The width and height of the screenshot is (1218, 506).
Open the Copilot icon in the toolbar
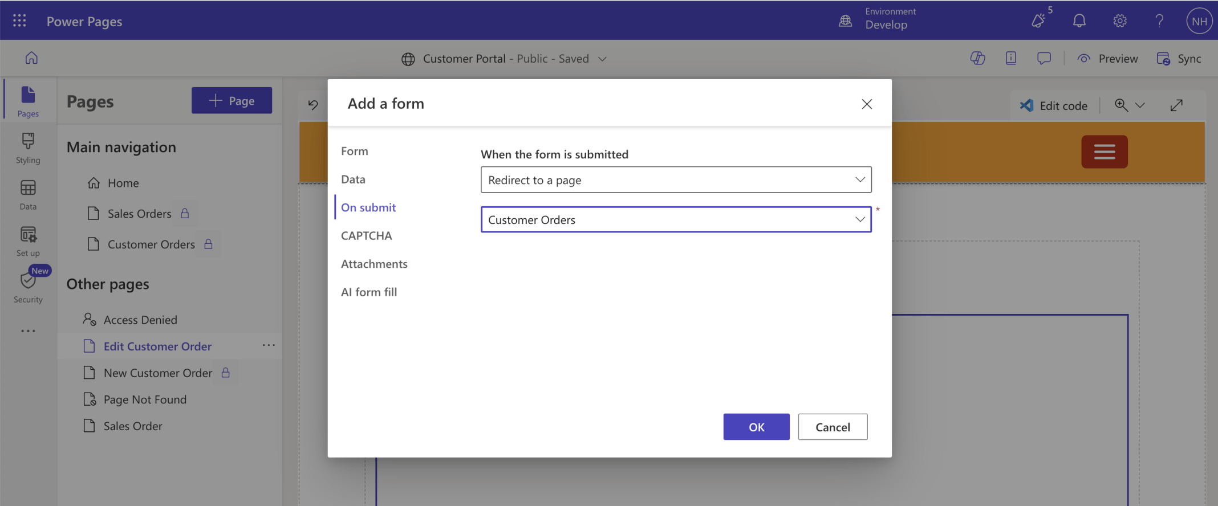977,58
